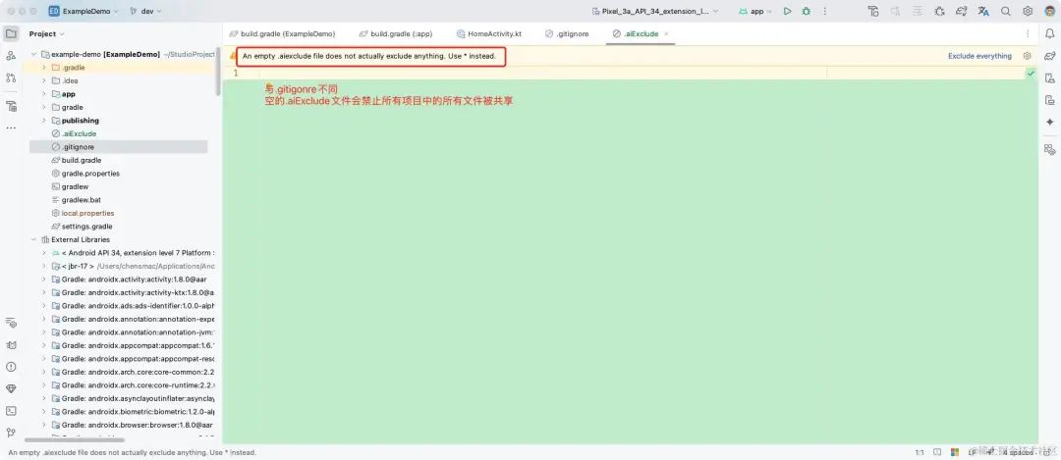Image resolution: width=1061 pixels, height=460 pixels.
Task: Open the banner settings gear next to Exclude everything
Action: 1027,56
